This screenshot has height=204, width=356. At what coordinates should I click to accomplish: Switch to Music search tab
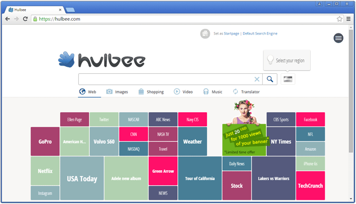coord(213,92)
